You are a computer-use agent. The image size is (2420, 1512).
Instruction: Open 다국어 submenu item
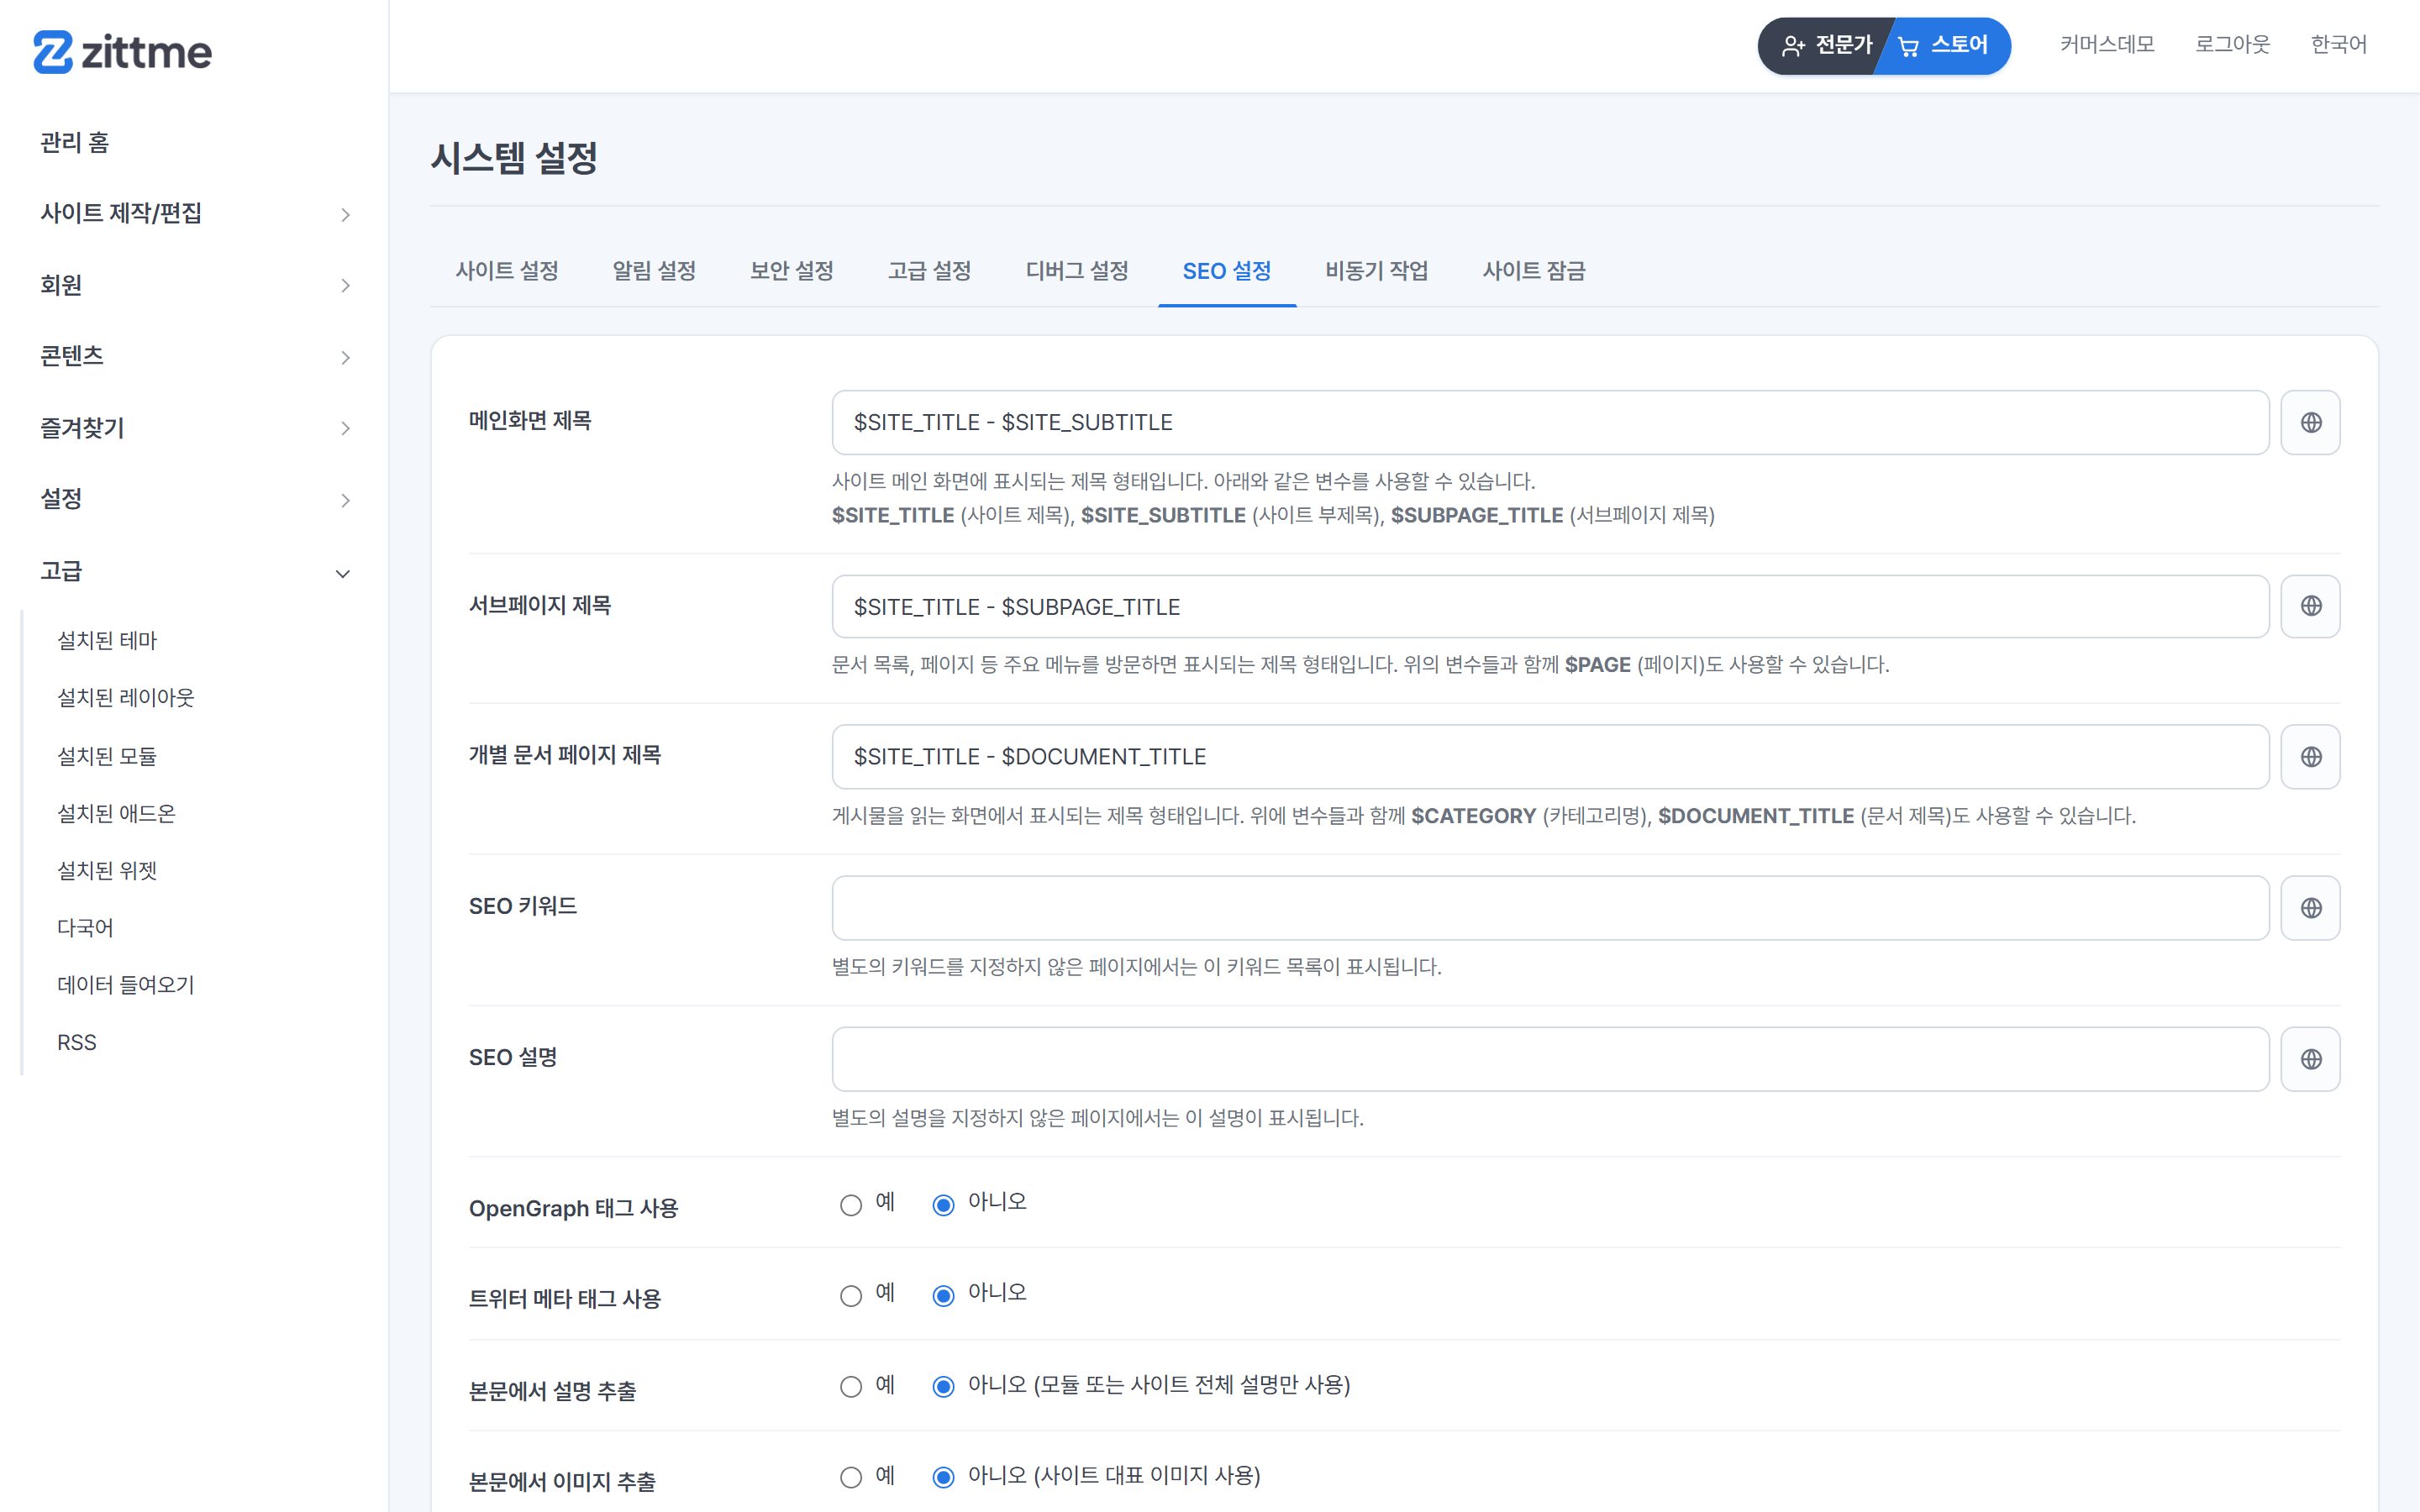coord(85,928)
